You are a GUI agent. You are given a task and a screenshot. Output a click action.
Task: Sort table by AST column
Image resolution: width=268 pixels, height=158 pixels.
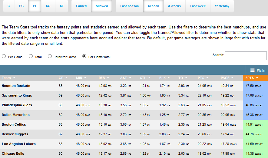pyautogui.click(x=125, y=78)
